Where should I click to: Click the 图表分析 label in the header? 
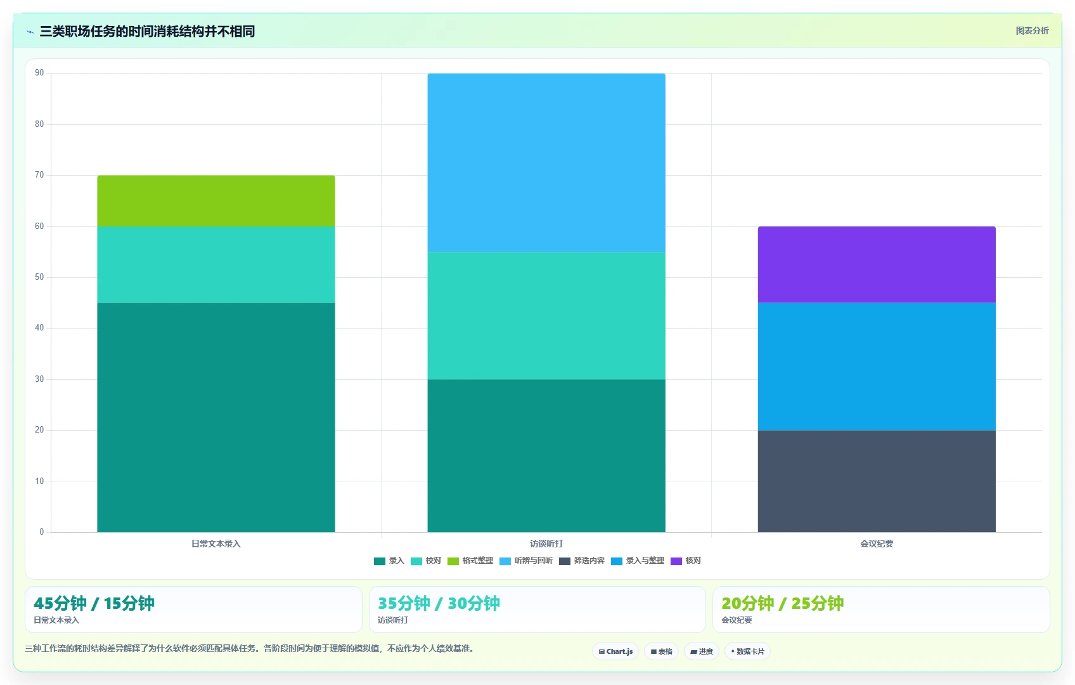(1032, 30)
